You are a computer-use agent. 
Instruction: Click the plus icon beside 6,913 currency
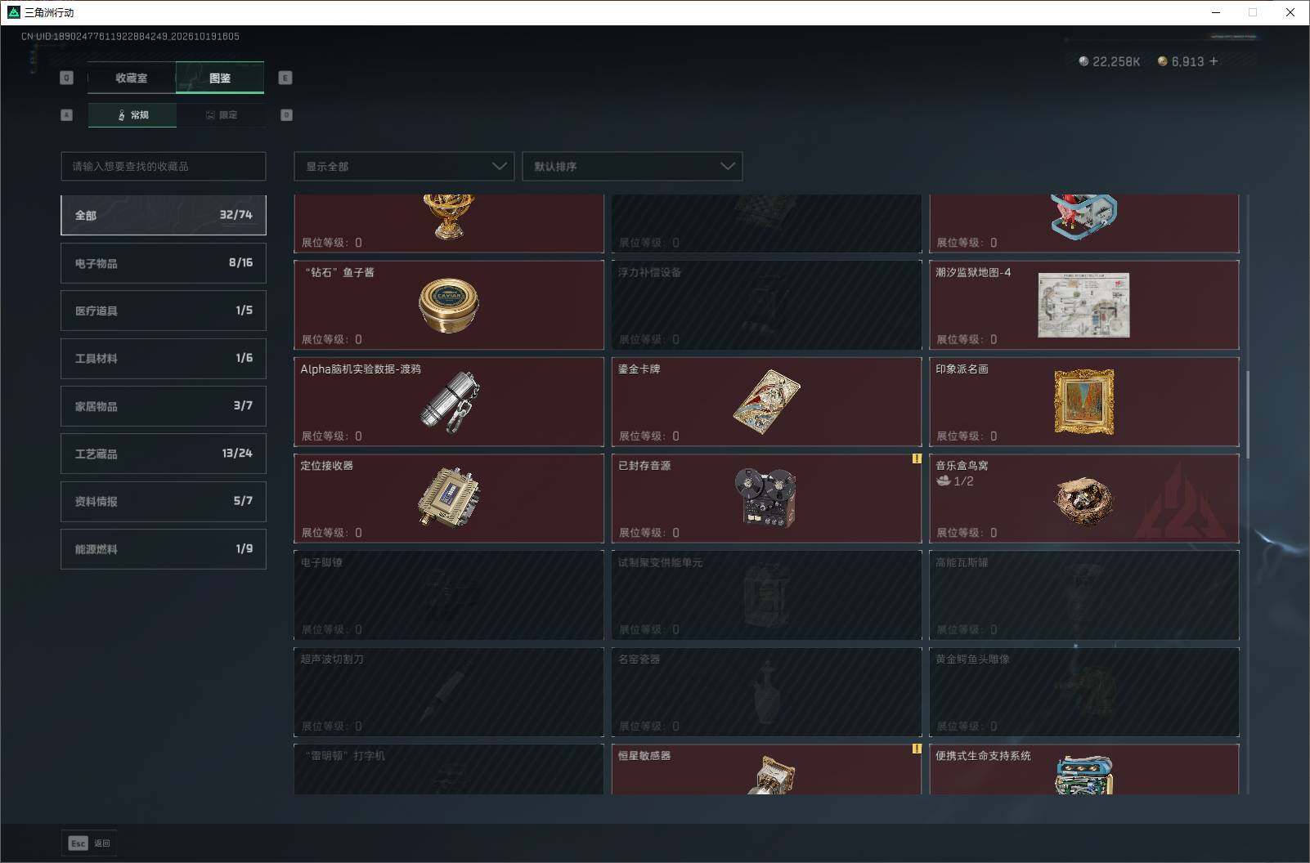pyautogui.click(x=1214, y=61)
